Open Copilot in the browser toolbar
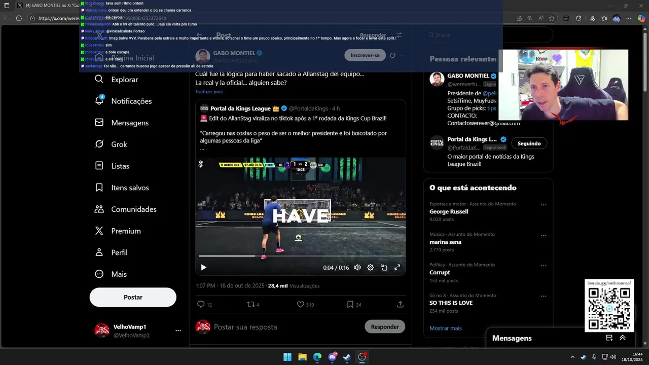 point(641,18)
